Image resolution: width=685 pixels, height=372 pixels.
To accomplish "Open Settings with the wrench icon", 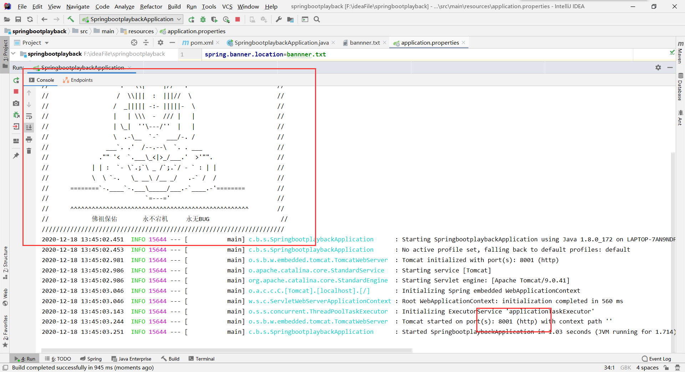I will [279, 19].
